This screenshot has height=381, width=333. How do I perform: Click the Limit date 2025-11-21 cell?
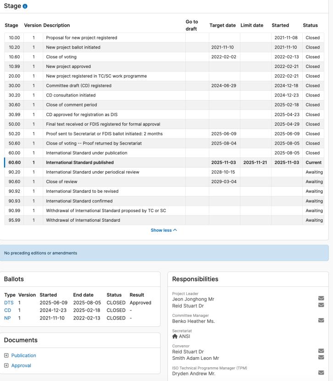click(x=255, y=162)
